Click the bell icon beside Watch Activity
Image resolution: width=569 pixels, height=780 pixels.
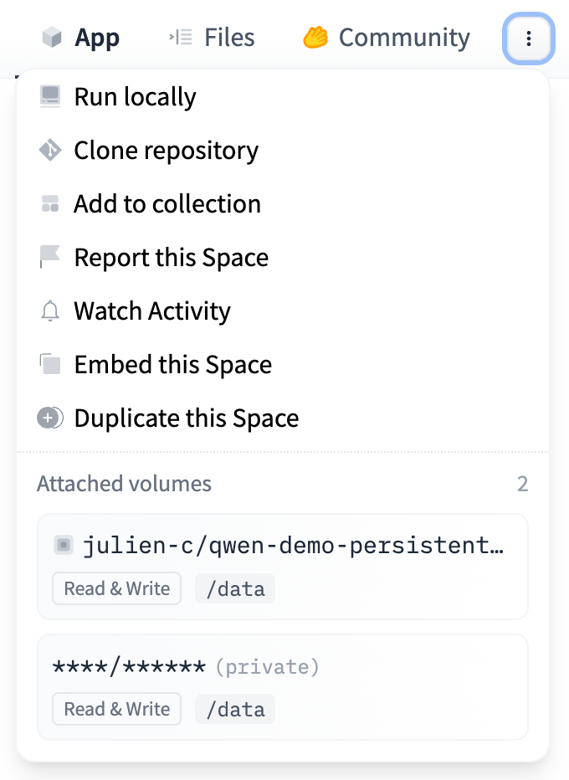(x=50, y=311)
